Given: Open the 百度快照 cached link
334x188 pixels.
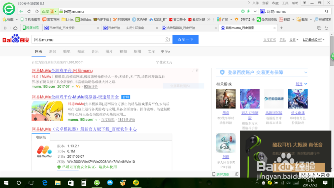Looking at the screenshot, I should pyautogui.click(x=108, y=120).
